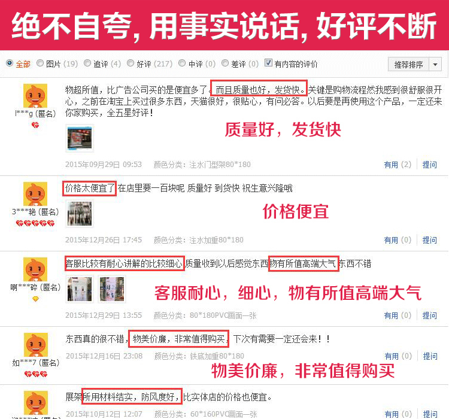
Task: Click avatar of reviewer 啊***碎
Action: click(x=35, y=269)
